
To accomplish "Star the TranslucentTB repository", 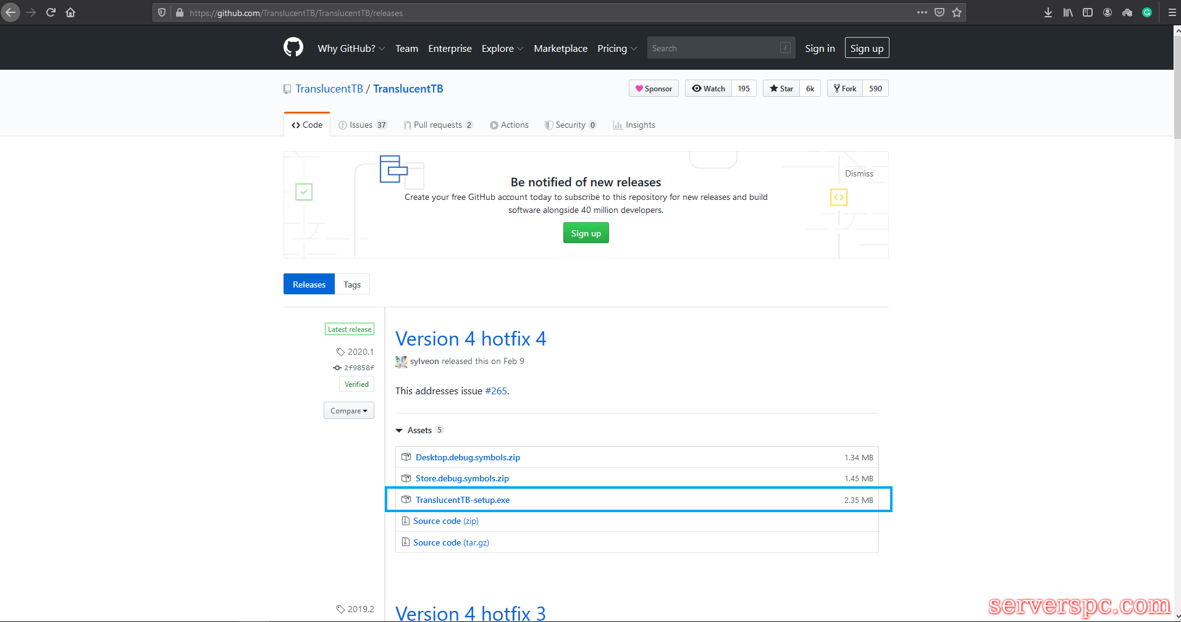I will coord(781,89).
